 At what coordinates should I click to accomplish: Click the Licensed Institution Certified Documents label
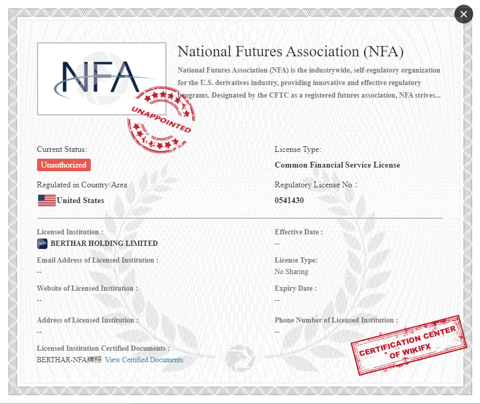tap(103, 348)
